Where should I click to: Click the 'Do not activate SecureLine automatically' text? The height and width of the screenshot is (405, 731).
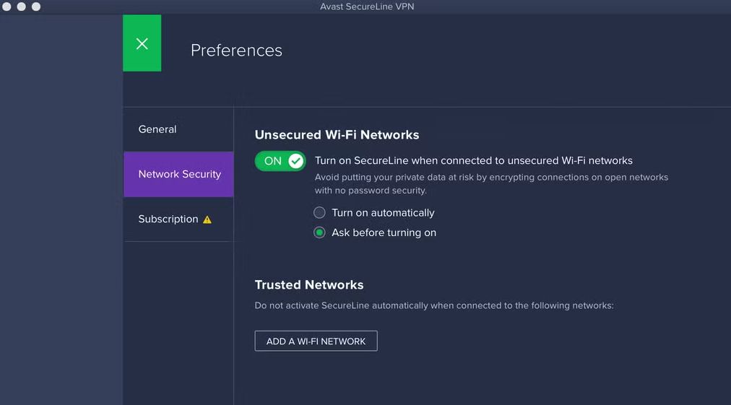pyautogui.click(x=434, y=305)
